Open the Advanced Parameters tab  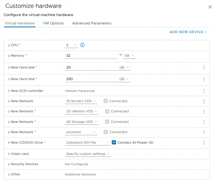point(91,23)
